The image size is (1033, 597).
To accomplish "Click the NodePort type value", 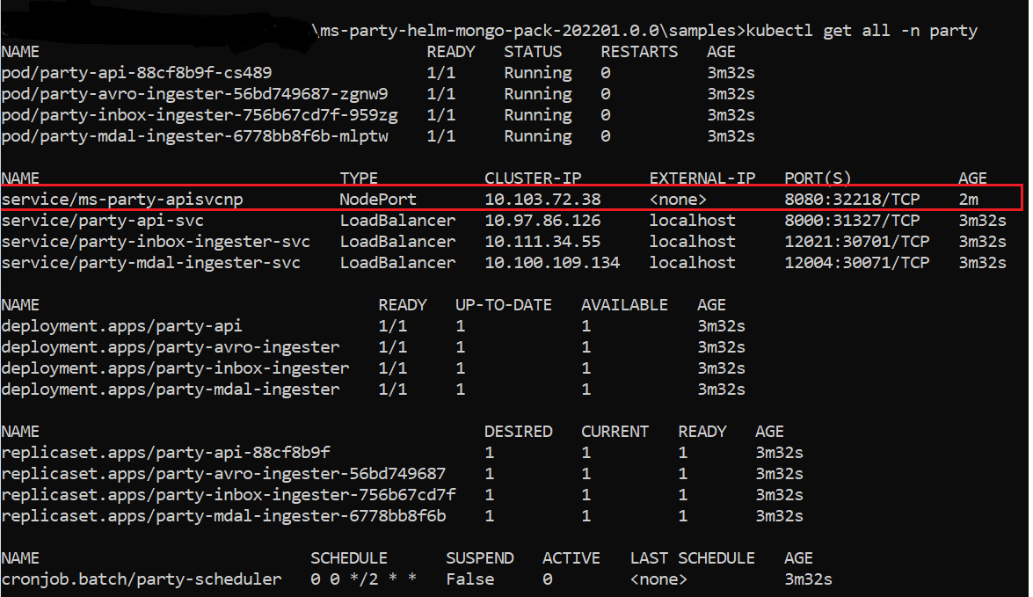I will coord(378,200).
